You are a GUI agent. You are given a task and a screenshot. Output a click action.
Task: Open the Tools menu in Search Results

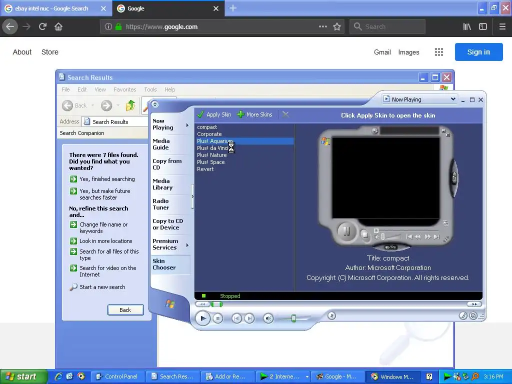150,89
